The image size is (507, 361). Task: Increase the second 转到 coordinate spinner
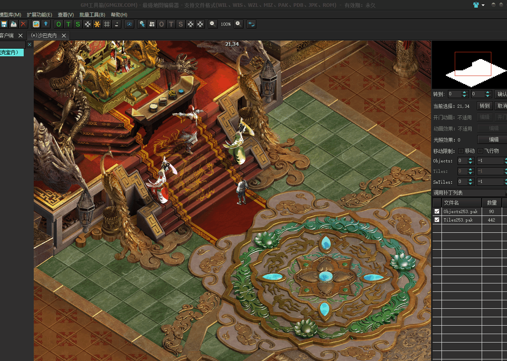pyautogui.click(x=488, y=92)
